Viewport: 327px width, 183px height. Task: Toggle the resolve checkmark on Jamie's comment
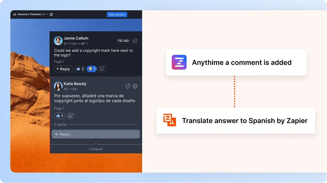pyautogui.click(x=135, y=41)
